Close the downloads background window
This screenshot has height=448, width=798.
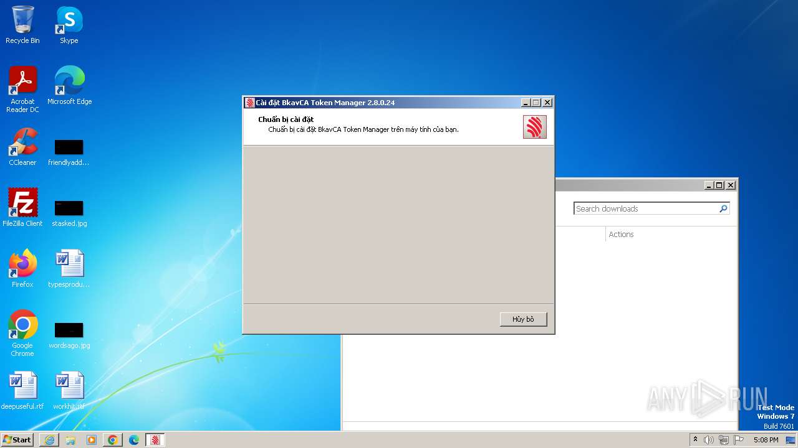[x=731, y=185]
